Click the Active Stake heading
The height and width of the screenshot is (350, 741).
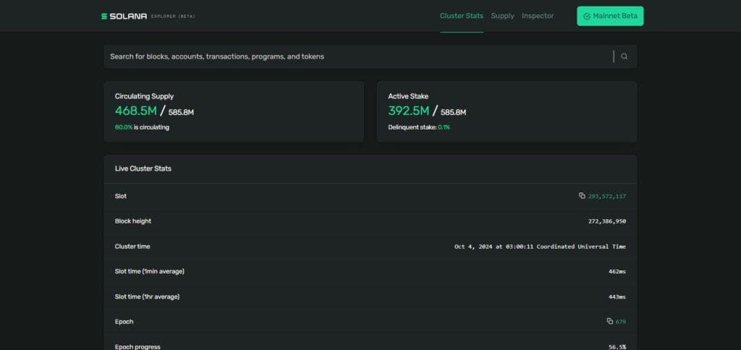coord(408,96)
